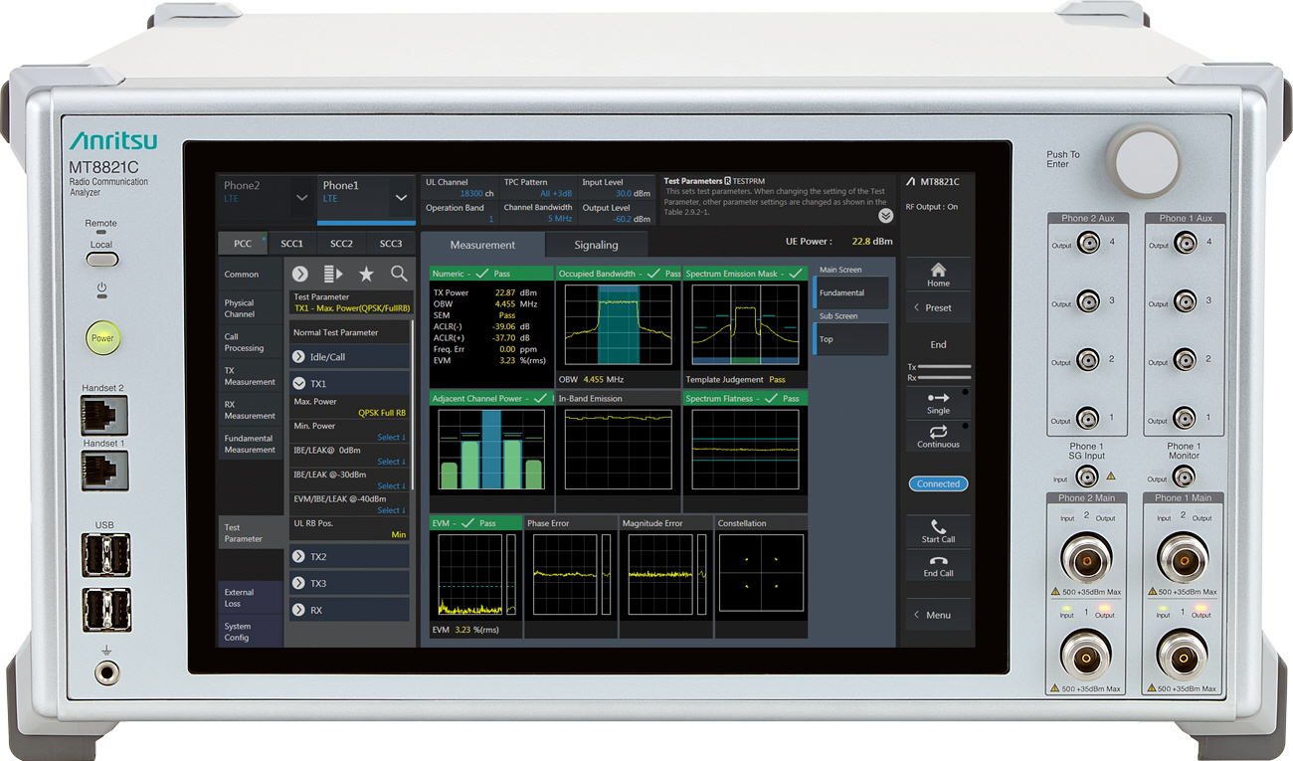This screenshot has height=761, width=1293.
Task: Open IBE/LEAK @-30dBm Select dropdown
Action: (390, 486)
